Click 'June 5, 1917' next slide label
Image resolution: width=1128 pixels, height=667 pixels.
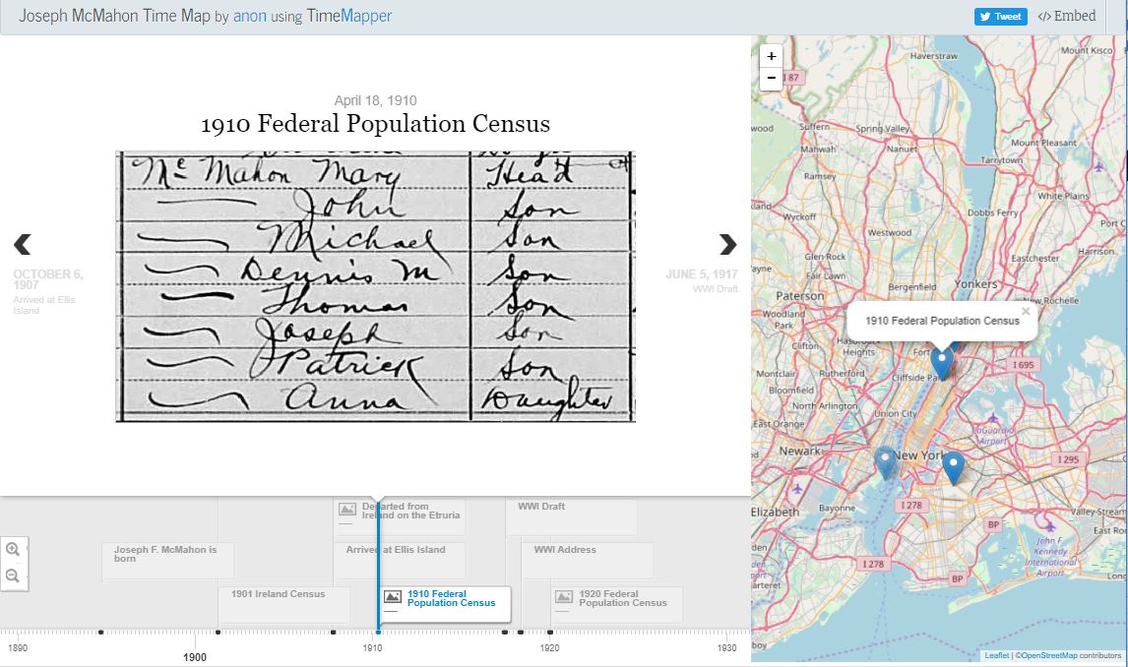click(702, 274)
